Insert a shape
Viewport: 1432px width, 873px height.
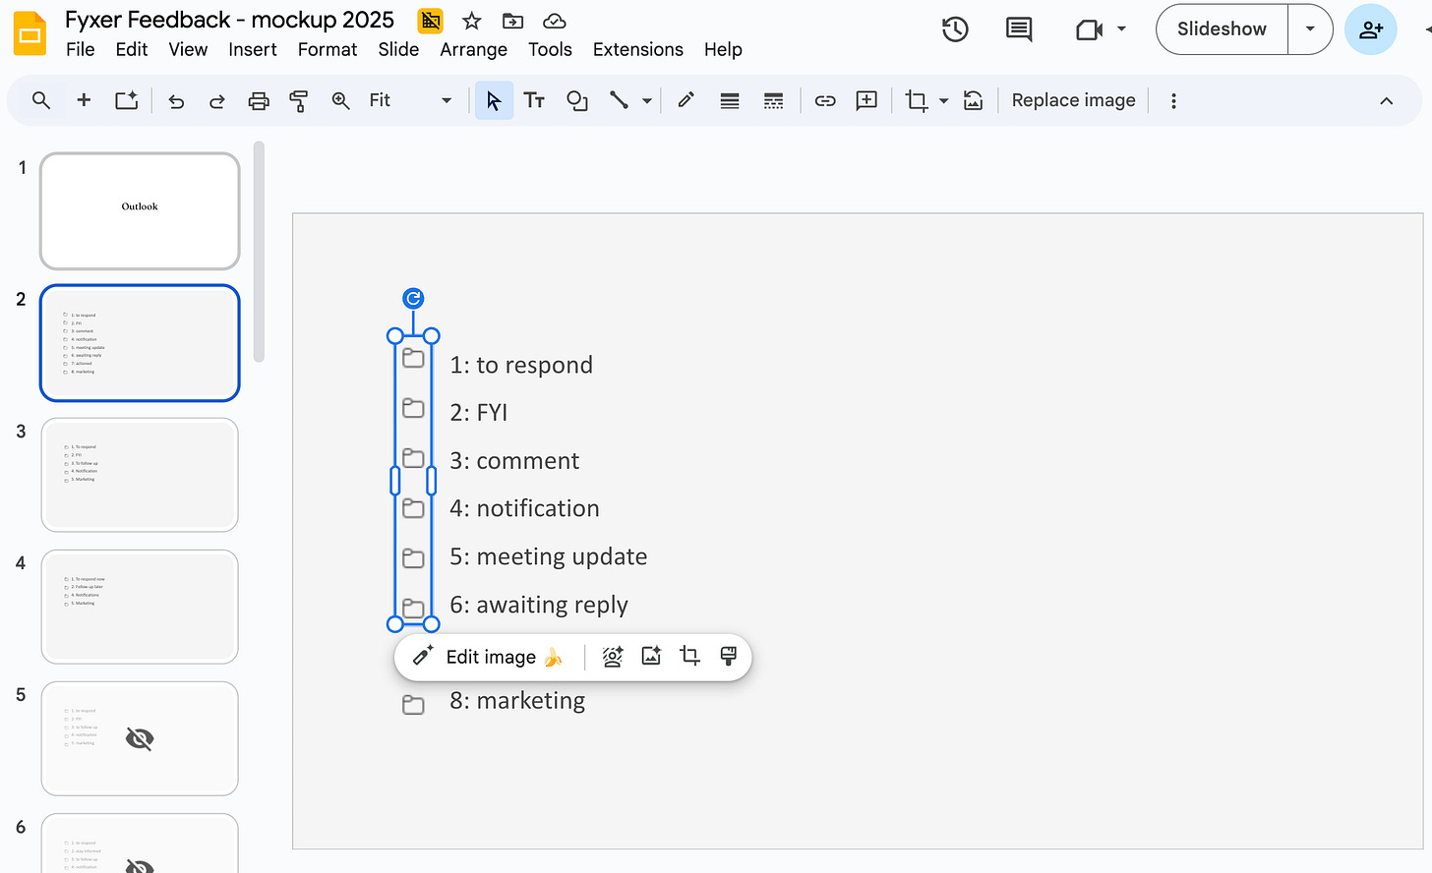(x=577, y=100)
